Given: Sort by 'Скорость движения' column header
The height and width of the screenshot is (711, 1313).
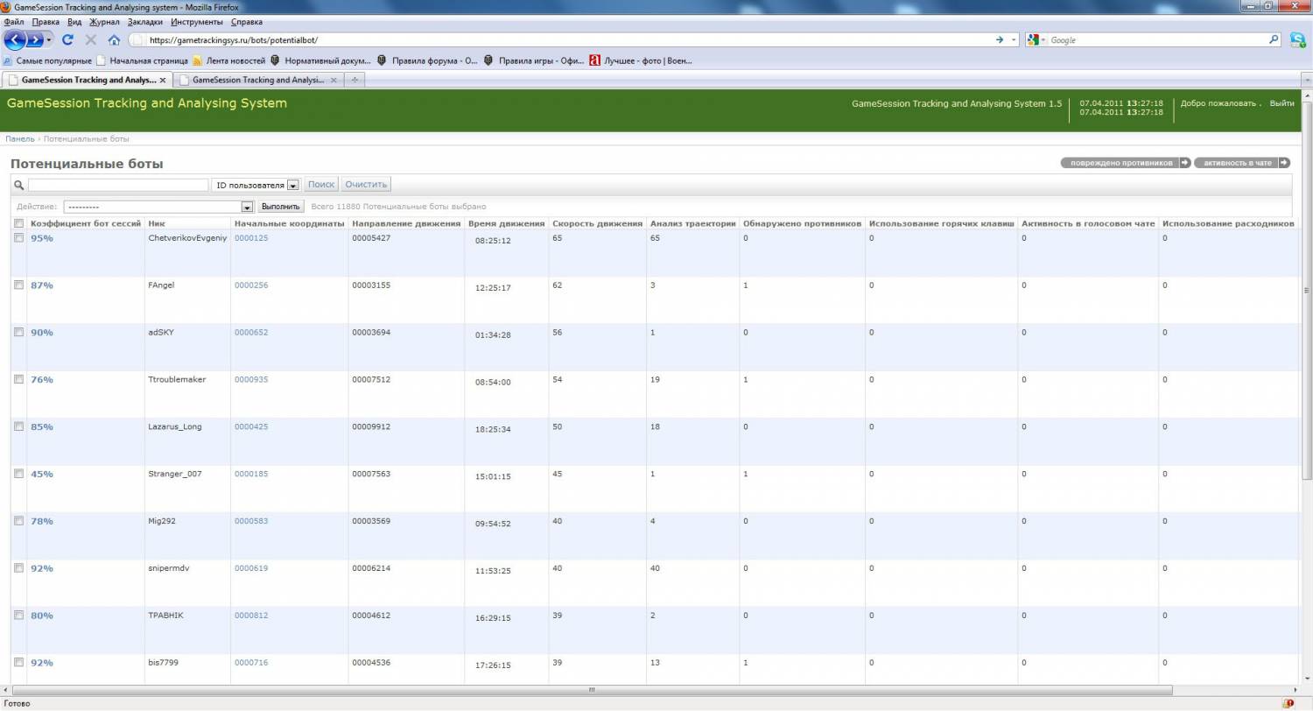Looking at the screenshot, I should (x=598, y=223).
